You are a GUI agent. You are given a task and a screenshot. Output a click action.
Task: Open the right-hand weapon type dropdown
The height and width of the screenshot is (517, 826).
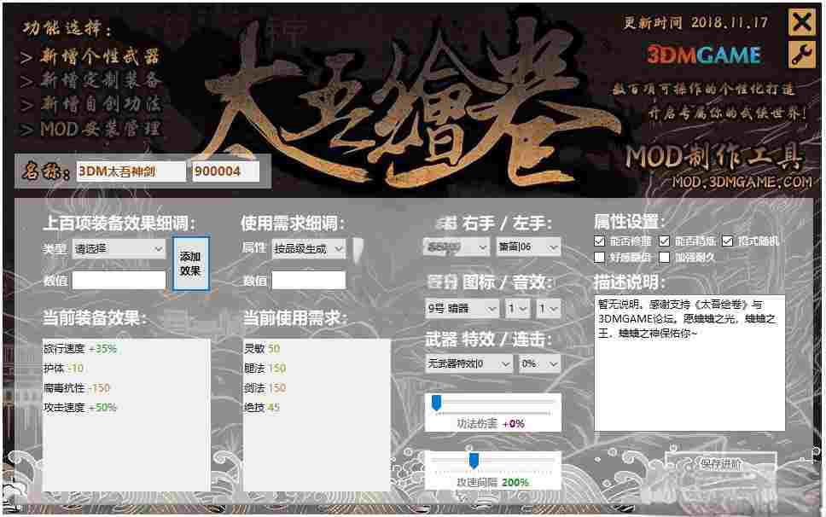457,247
